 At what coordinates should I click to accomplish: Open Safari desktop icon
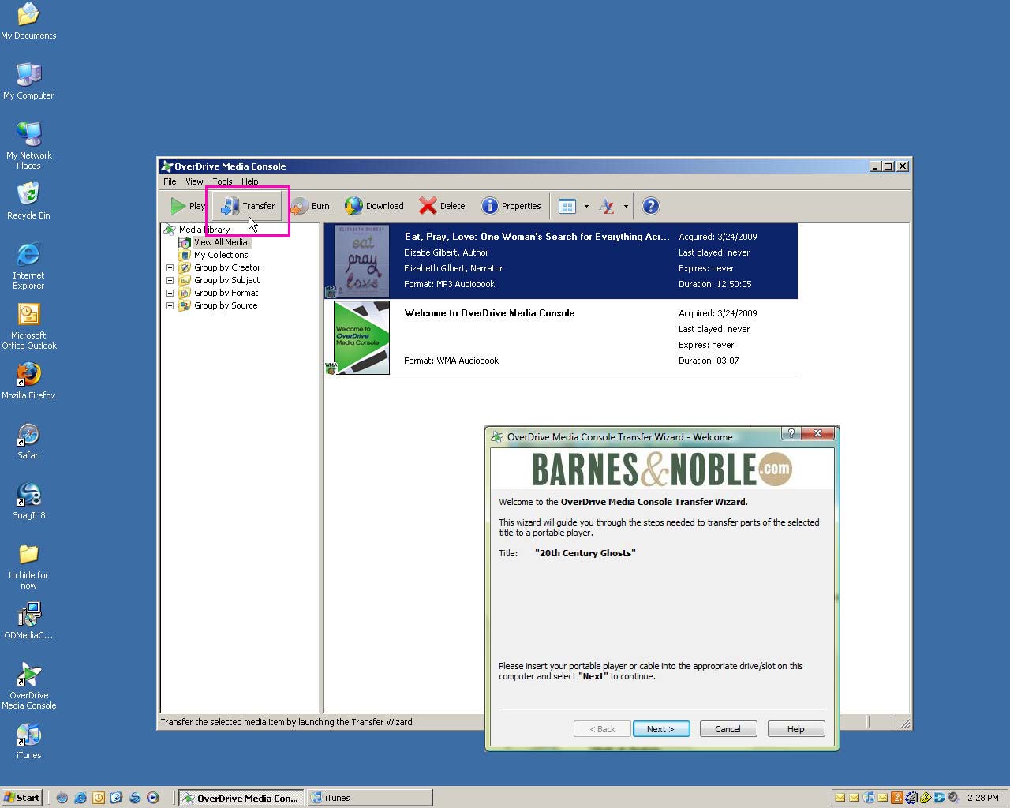[28, 441]
